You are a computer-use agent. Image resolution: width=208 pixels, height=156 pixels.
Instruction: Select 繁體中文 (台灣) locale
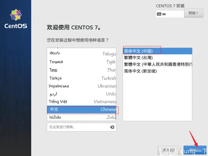[x=158, y=58]
